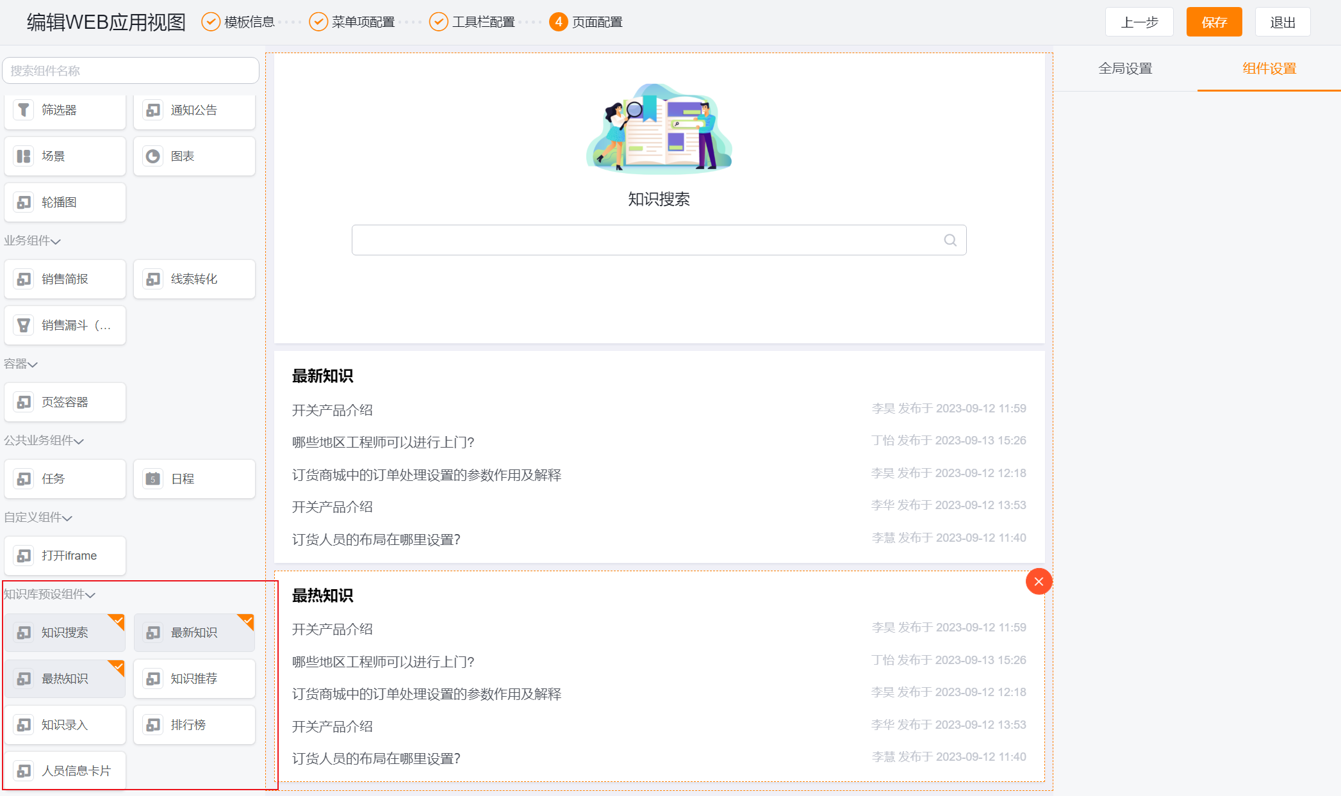Toggle the checked 最新知识 preset component

(x=194, y=633)
